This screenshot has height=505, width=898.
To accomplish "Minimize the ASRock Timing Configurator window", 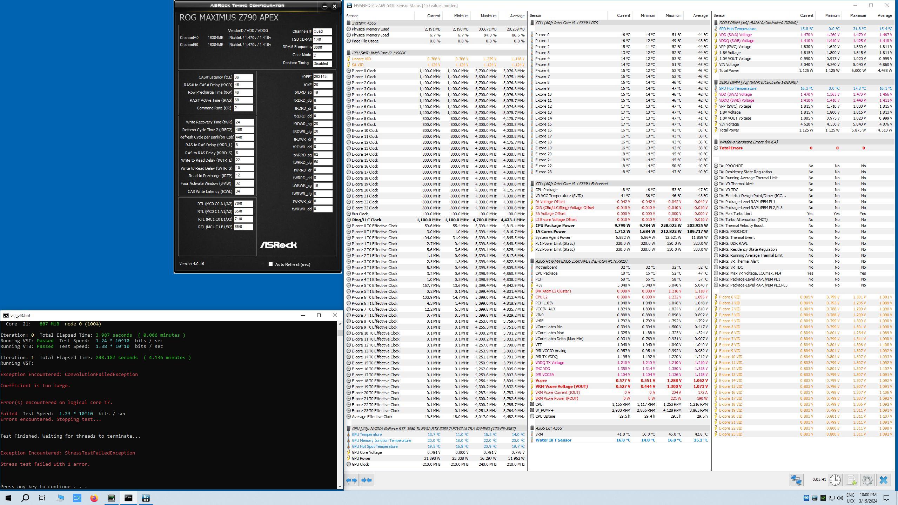I will tap(324, 6).
